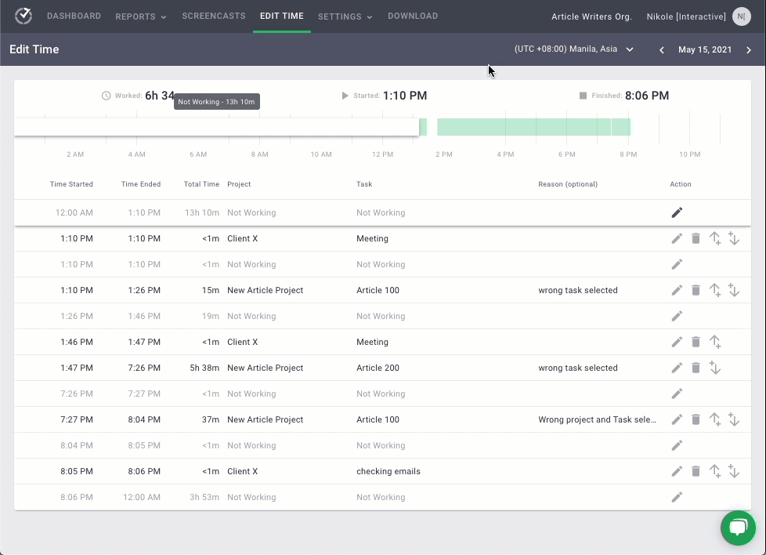Click arrow-up-plus icon on 1:46 PM Meeting row
Viewport: 766px width, 555px height.
(715, 343)
